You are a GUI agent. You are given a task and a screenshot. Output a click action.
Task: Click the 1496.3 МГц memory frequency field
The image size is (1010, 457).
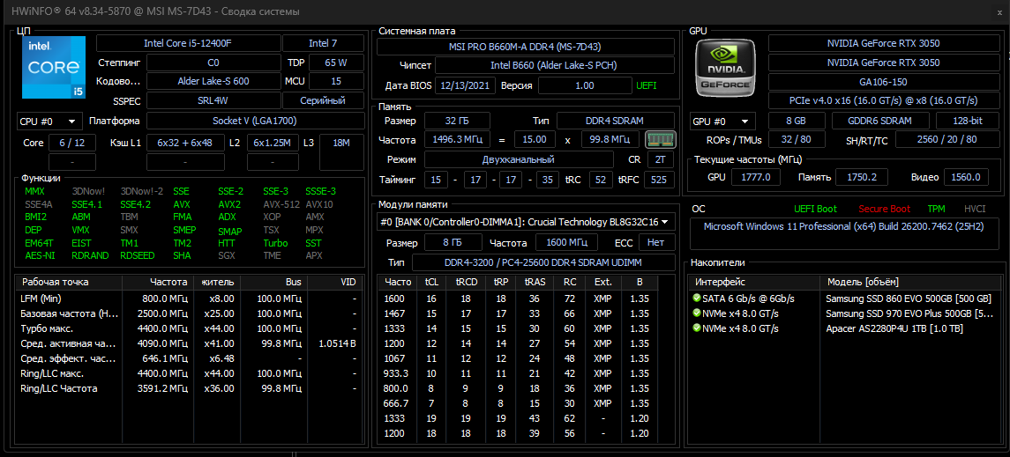click(x=457, y=140)
